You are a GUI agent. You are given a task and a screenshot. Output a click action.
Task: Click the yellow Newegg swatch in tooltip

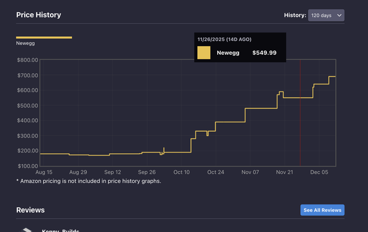pyautogui.click(x=204, y=52)
